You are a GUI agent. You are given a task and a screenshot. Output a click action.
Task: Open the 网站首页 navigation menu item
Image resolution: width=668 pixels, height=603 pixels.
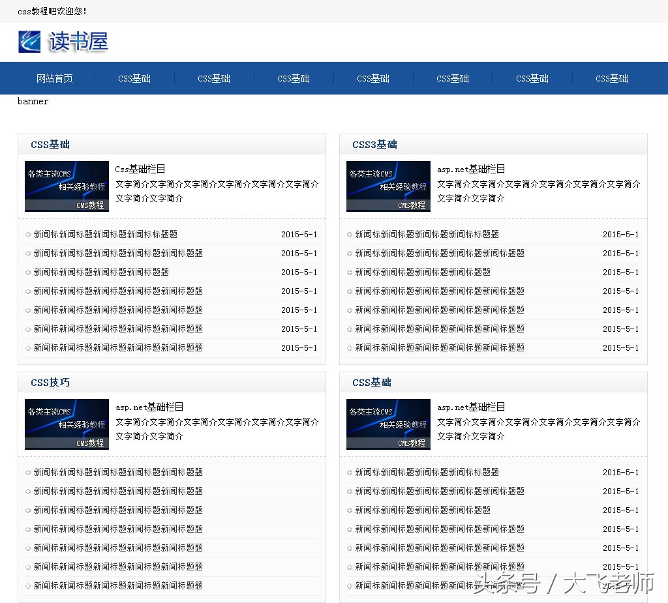[54, 78]
